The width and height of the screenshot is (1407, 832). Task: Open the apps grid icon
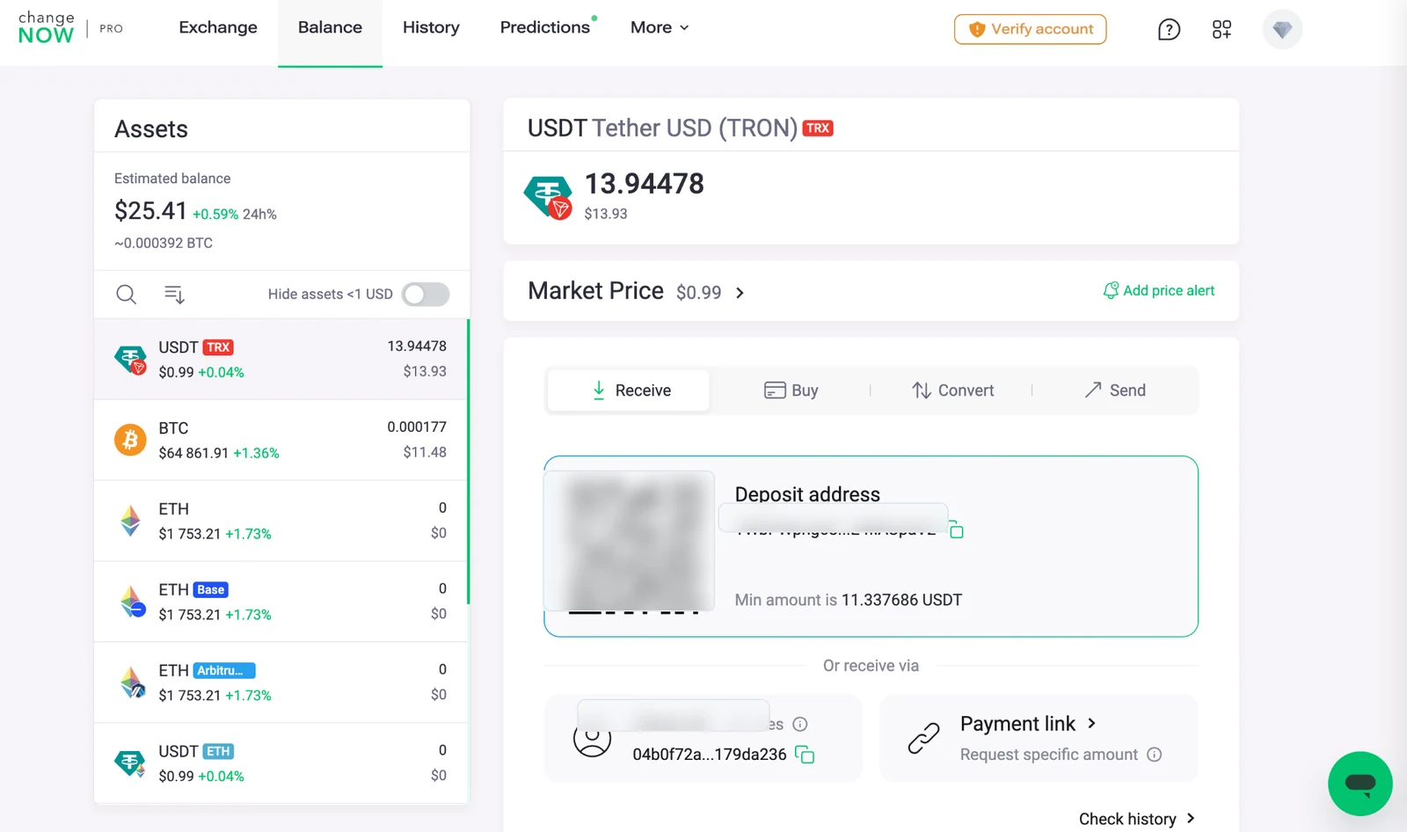pos(1221,30)
